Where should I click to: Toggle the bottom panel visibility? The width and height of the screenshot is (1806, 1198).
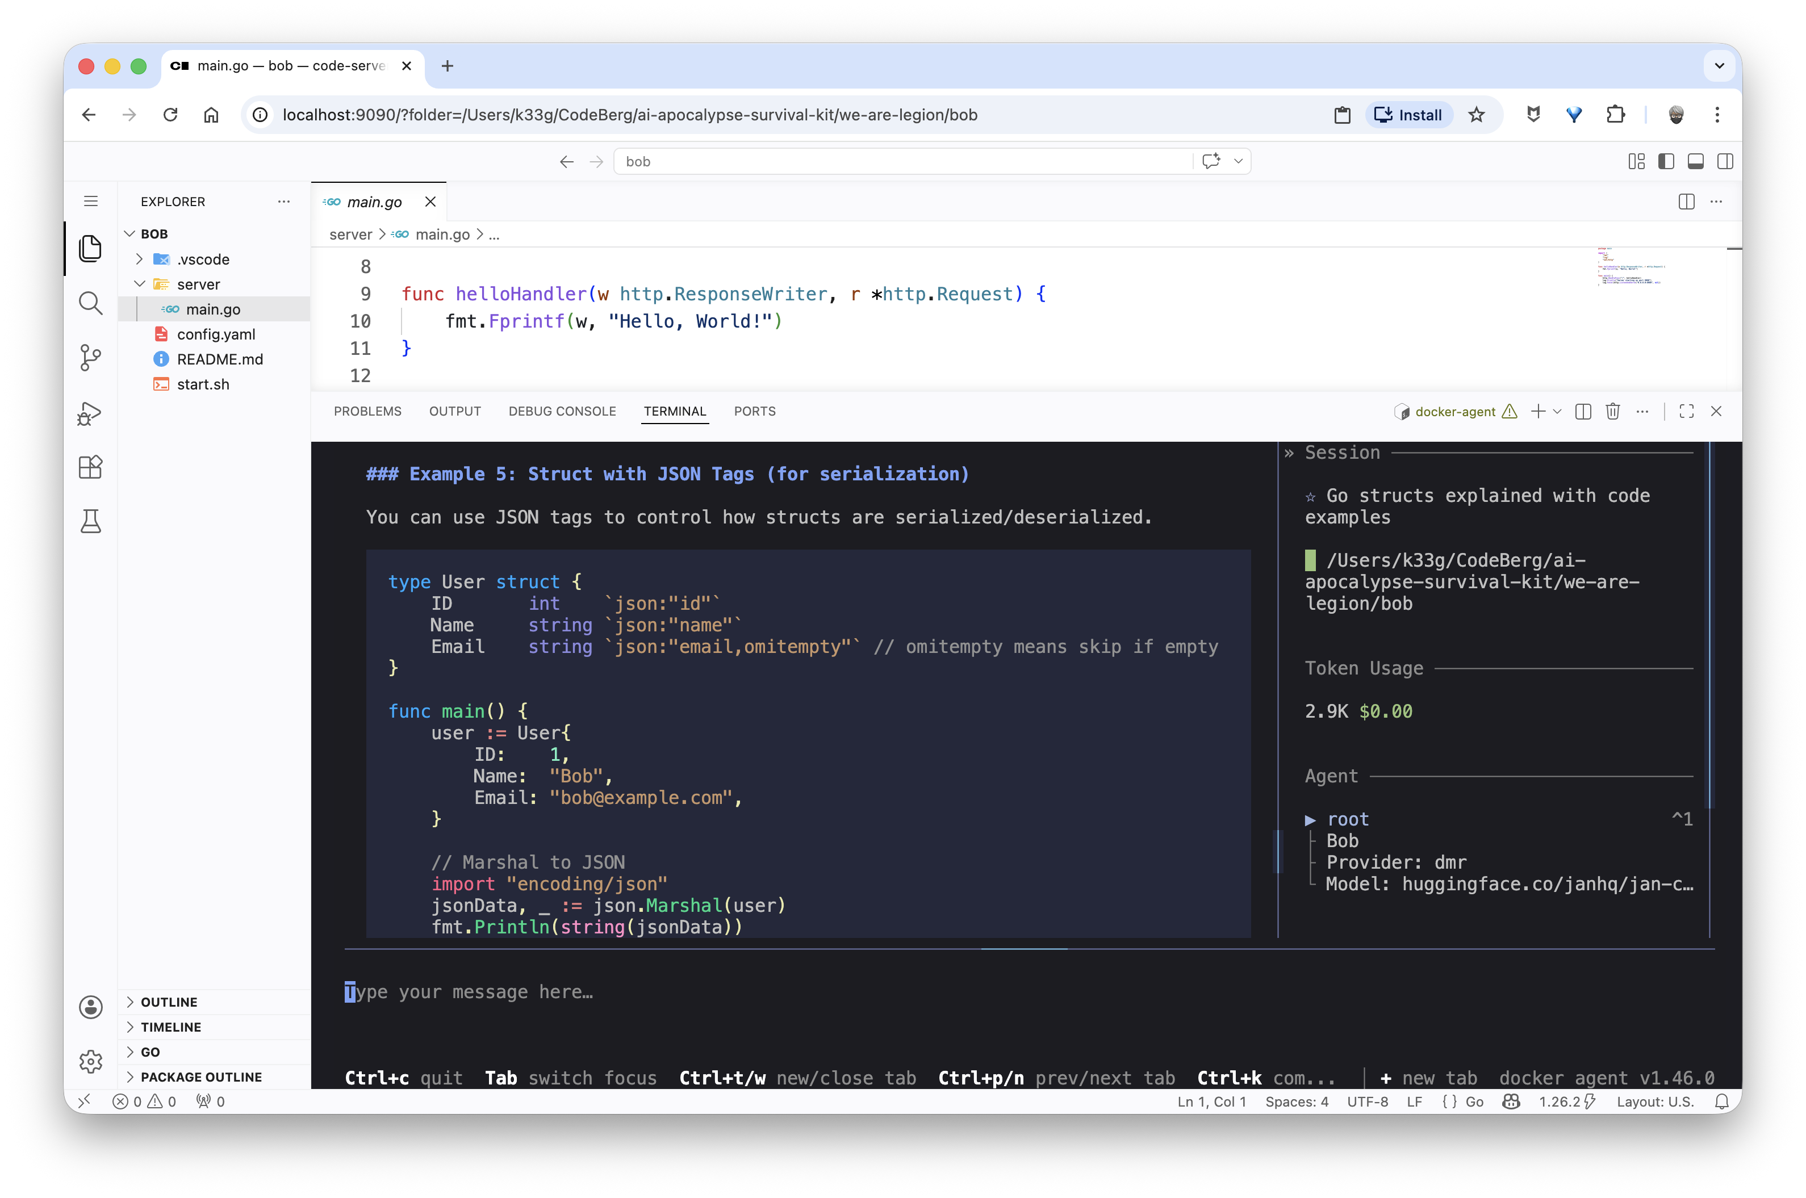coord(1695,161)
